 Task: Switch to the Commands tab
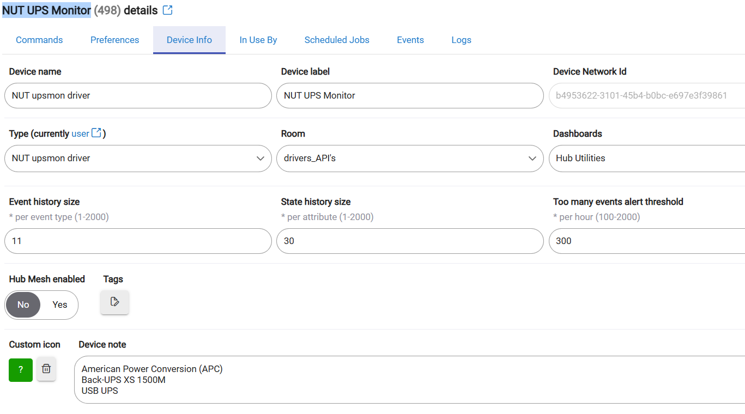coord(39,40)
